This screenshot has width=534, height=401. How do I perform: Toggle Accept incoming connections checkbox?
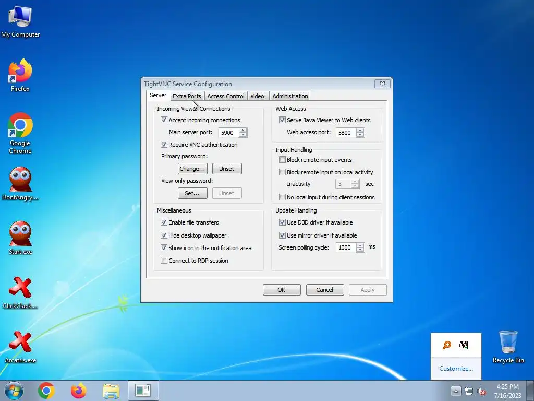pos(164,120)
